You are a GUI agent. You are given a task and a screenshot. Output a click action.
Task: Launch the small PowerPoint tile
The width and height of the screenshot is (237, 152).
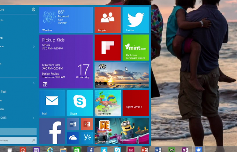pos(86,124)
